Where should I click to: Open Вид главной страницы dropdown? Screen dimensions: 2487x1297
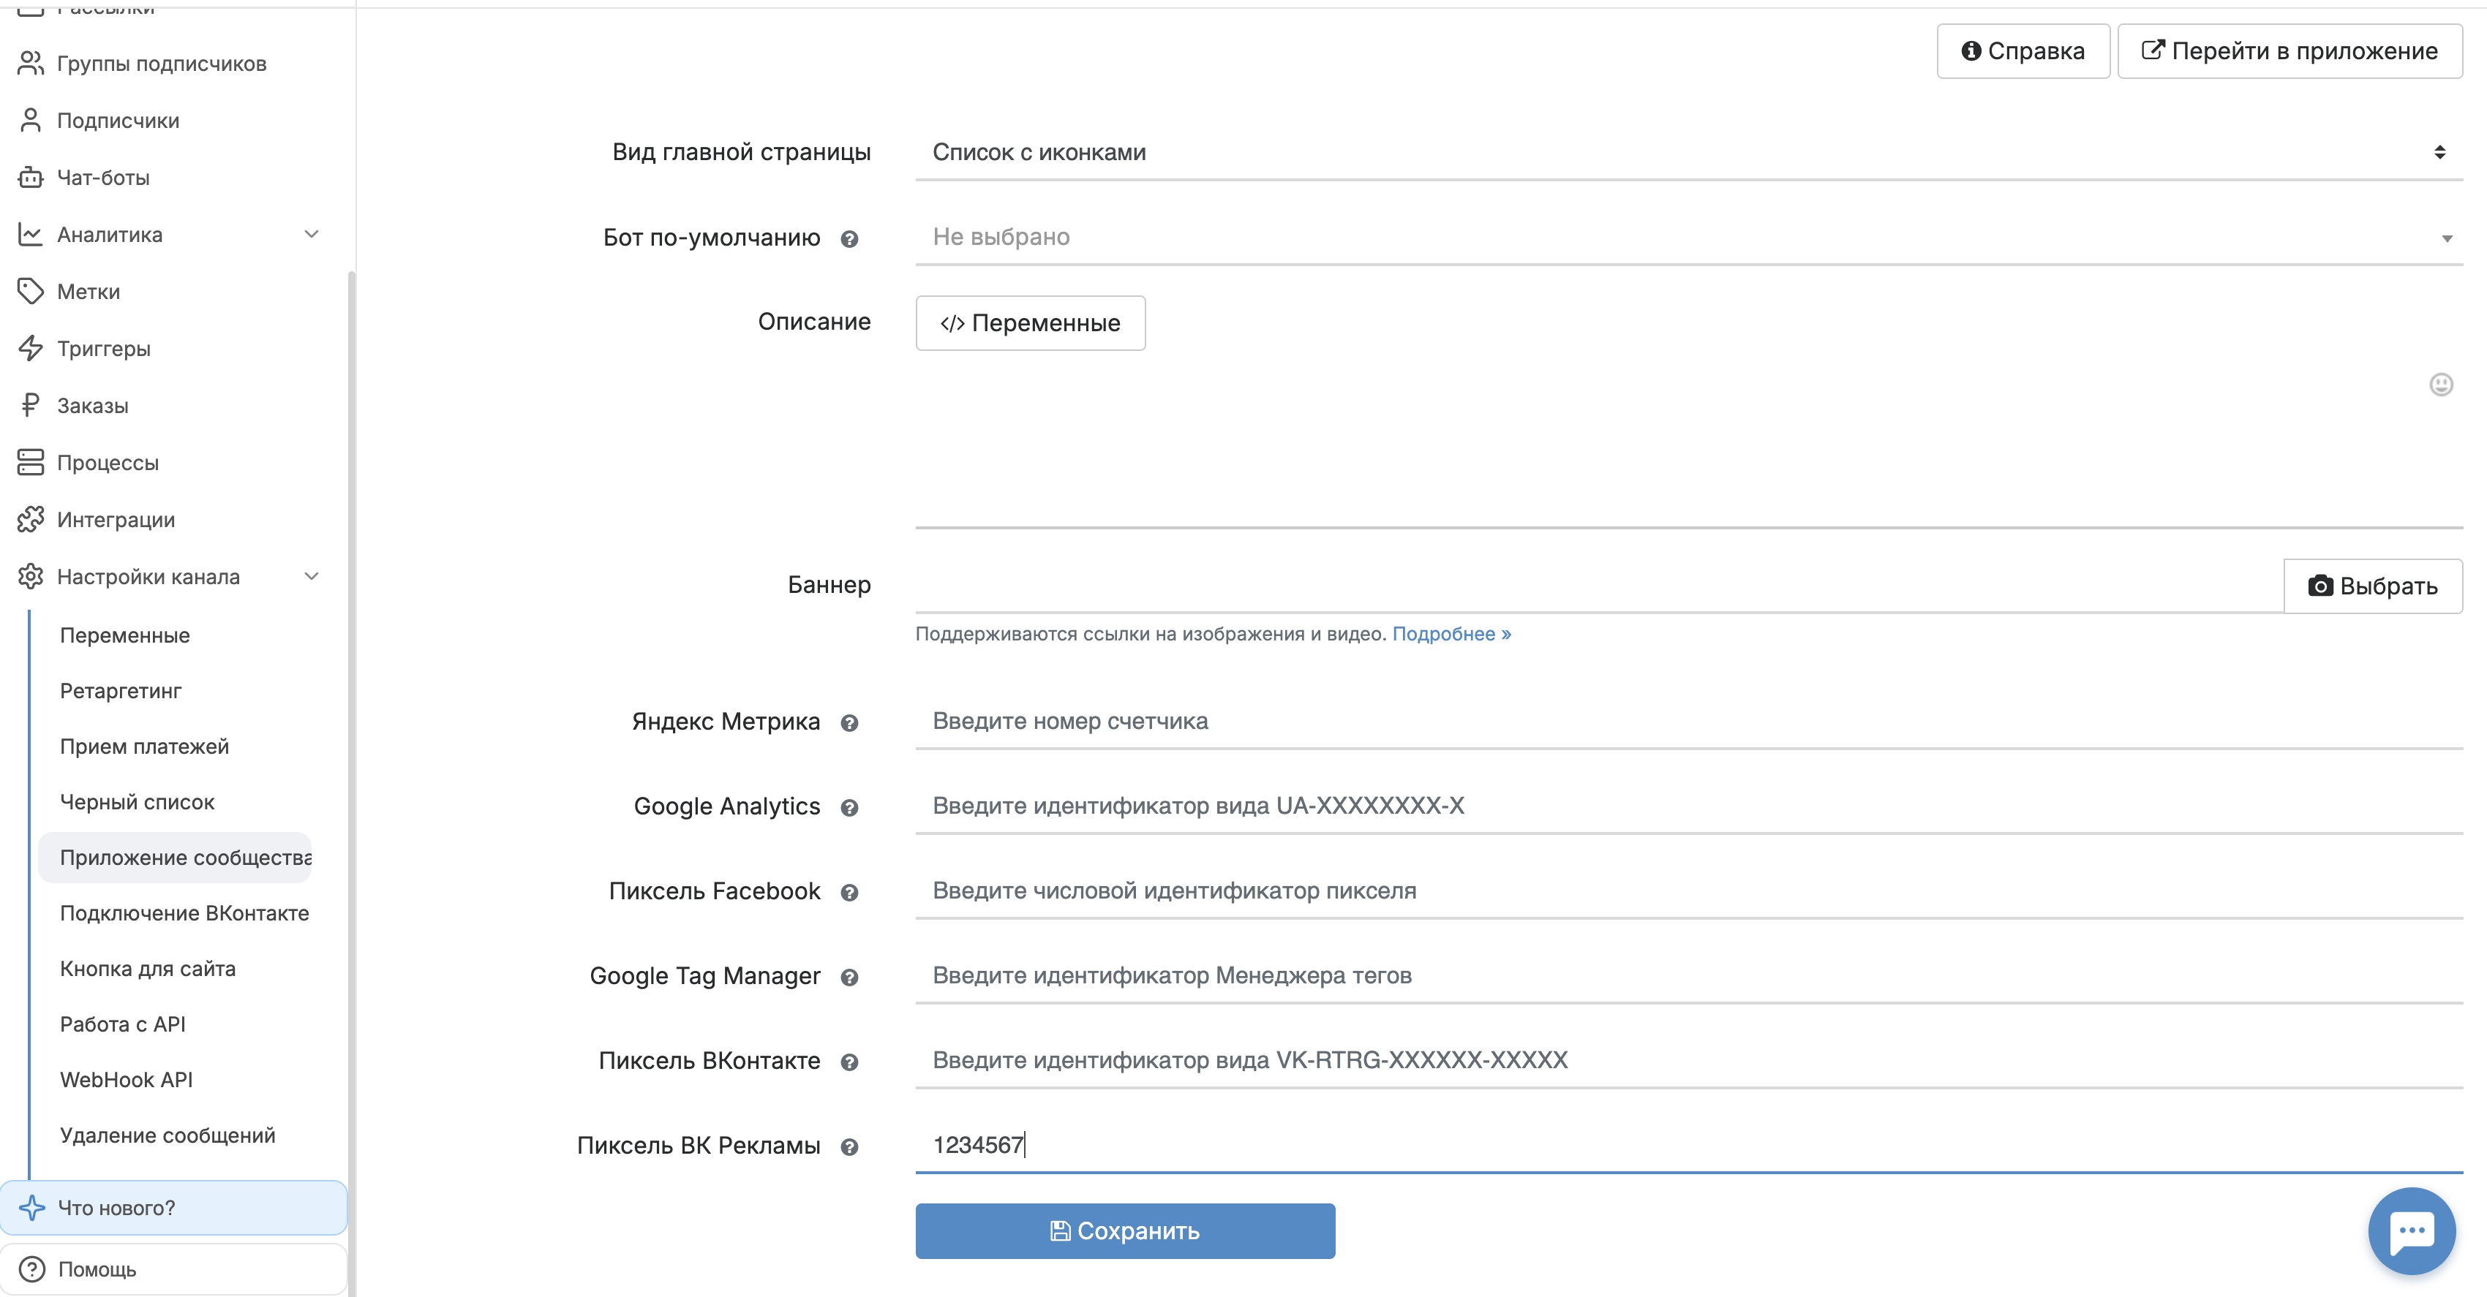(1688, 153)
